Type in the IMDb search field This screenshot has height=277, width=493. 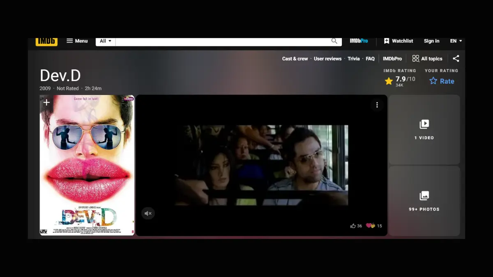pos(222,41)
